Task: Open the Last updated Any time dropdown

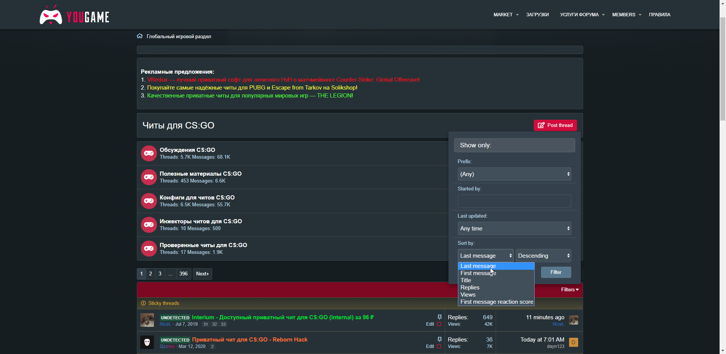Action: click(514, 229)
